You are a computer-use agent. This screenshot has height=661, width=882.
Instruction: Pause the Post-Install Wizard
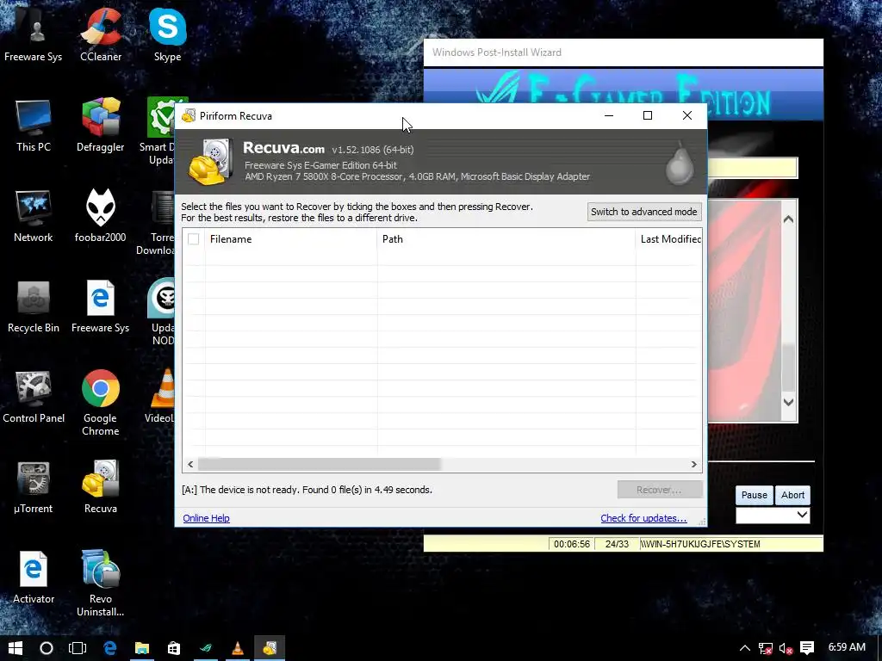pyautogui.click(x=754, y=495)
